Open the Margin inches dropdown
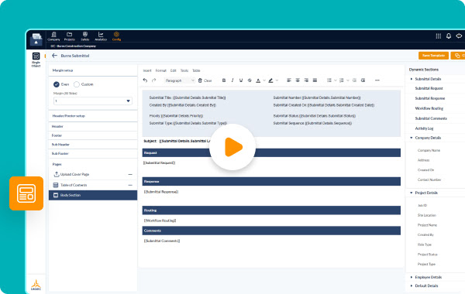Screen dimensions: 465x294 pyautogui.click(x=93, y=101)
